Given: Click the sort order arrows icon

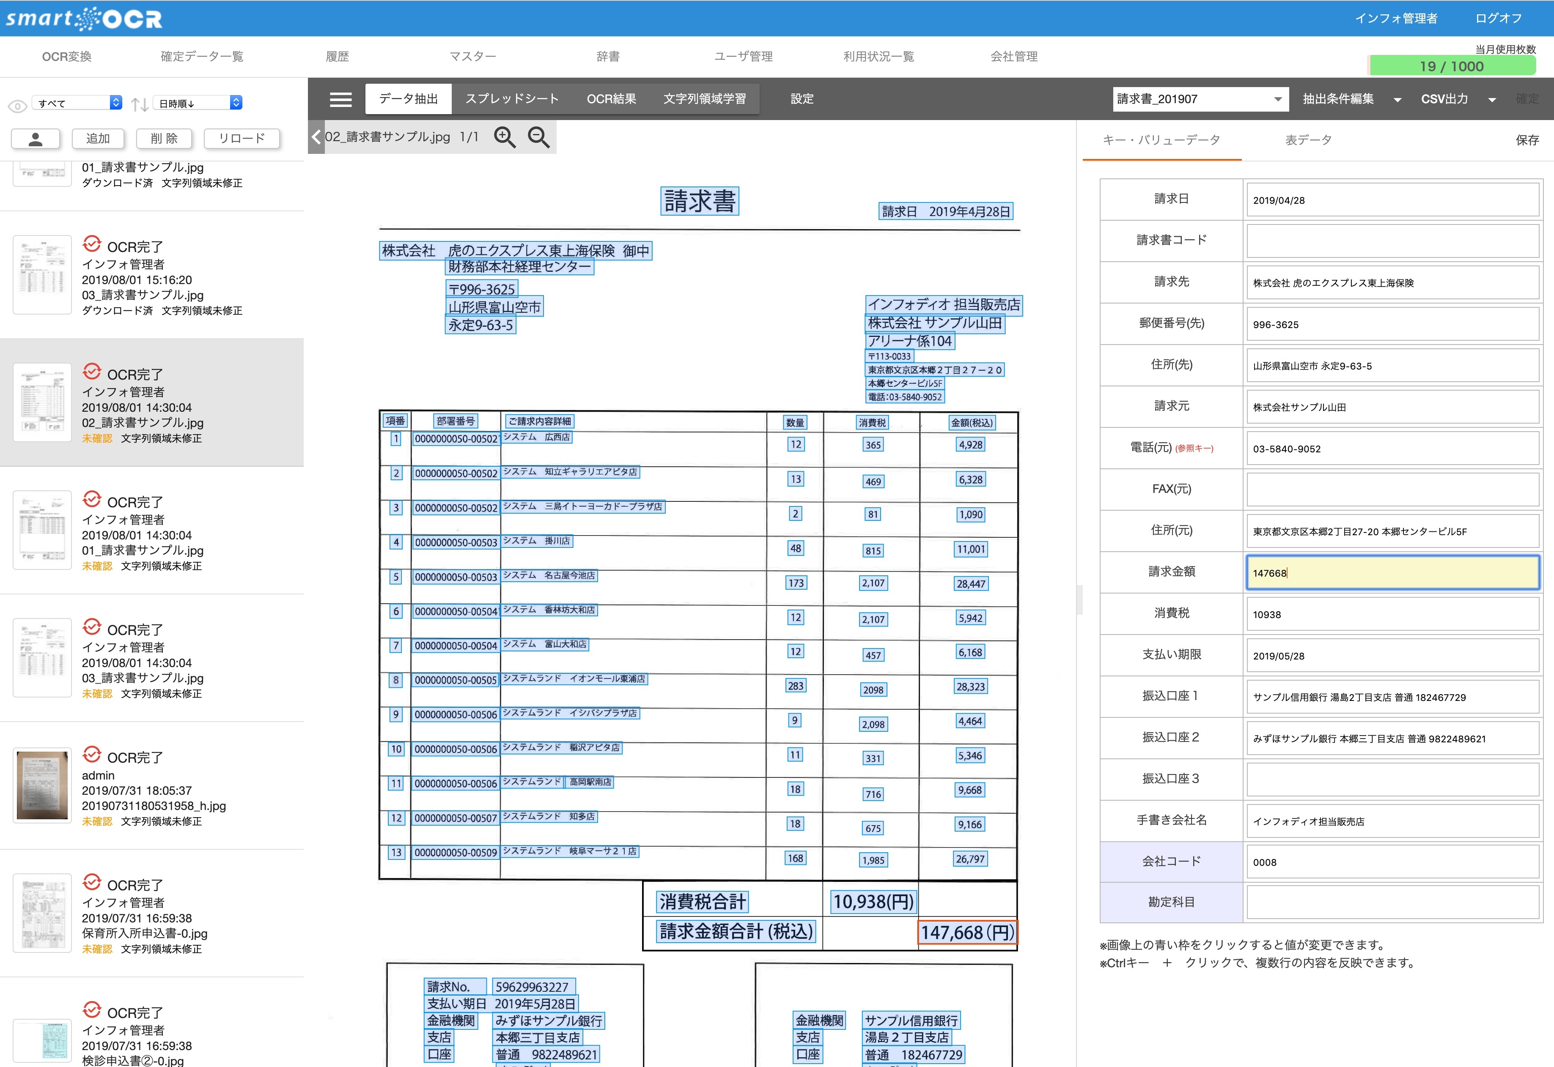Looking at the screenshot, I should tap(139, 104).
